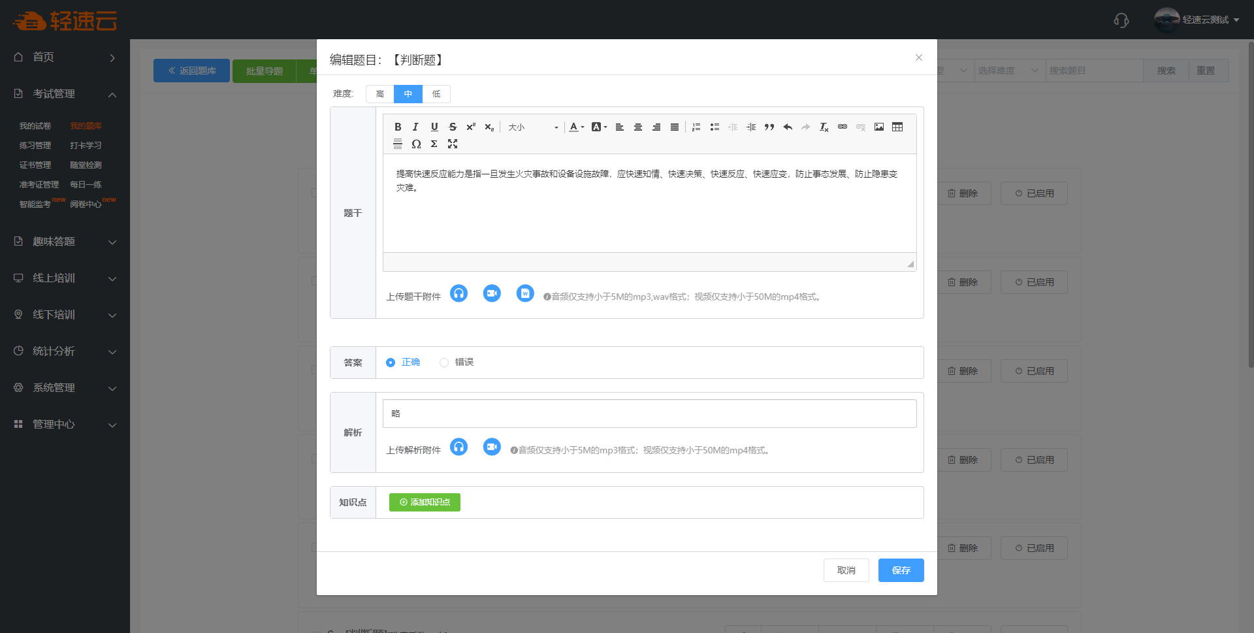Screen dimensions: 1254x633
Task: Select the 正确 answer radio button
Action: click(x=391, y=363)
